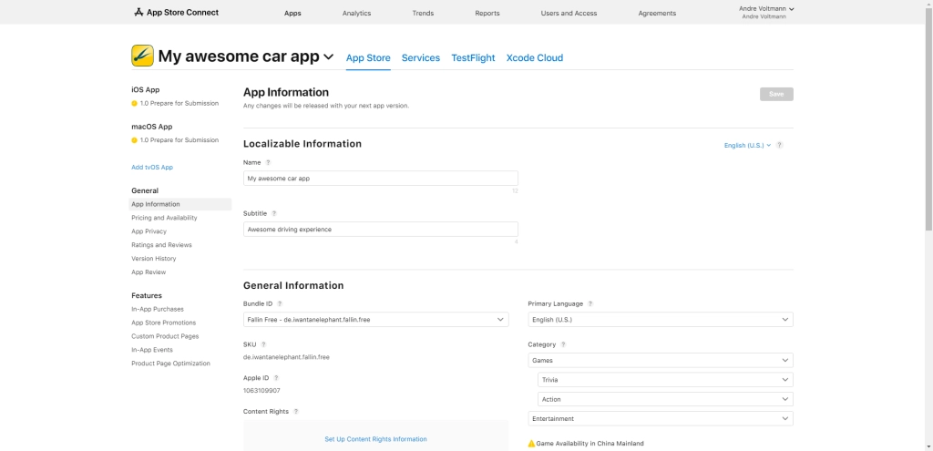The height and width of the screenshot is (451, 933).
Task: Select App Information in sidebar
Action: point(180,204)
